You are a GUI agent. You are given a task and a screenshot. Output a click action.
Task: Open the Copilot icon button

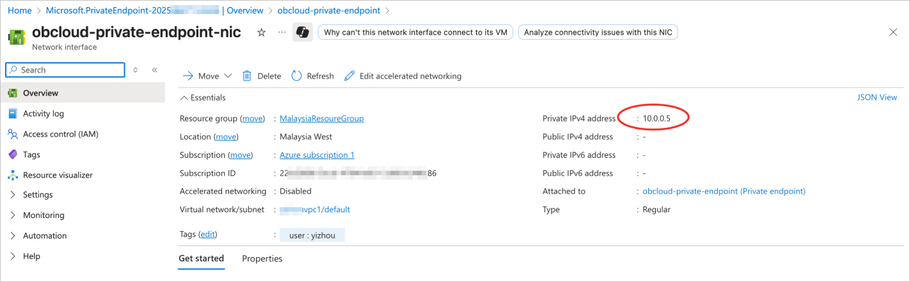click(x=302, y=33)
